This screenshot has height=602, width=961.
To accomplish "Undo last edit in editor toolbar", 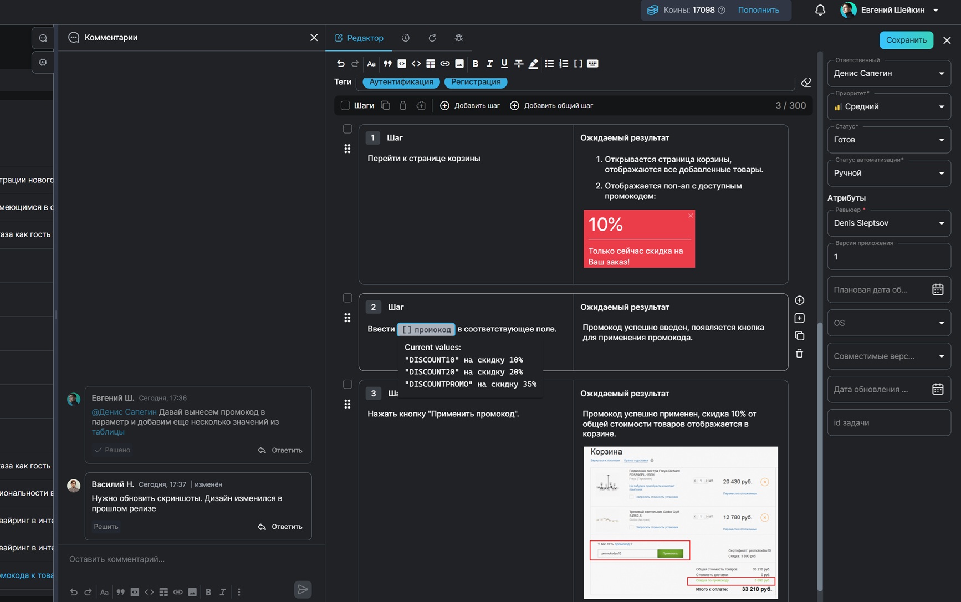I will 341,63.
